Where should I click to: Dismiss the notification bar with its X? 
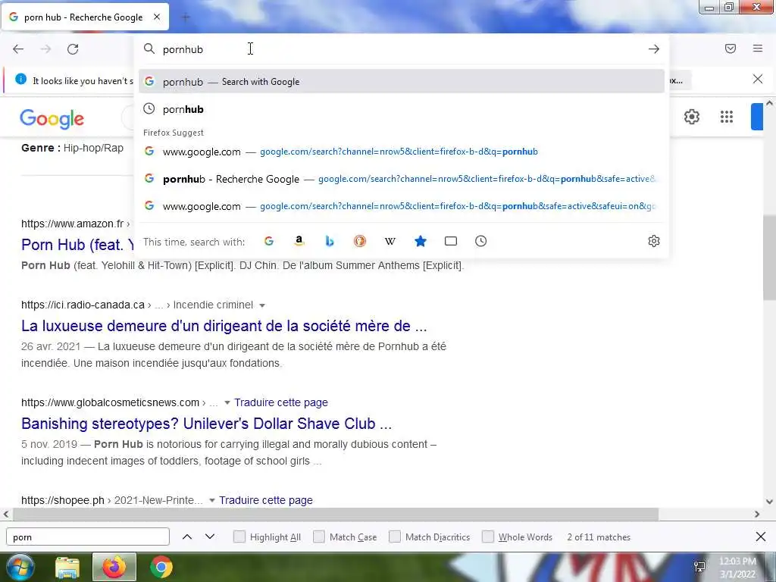[x=758, y=79]
